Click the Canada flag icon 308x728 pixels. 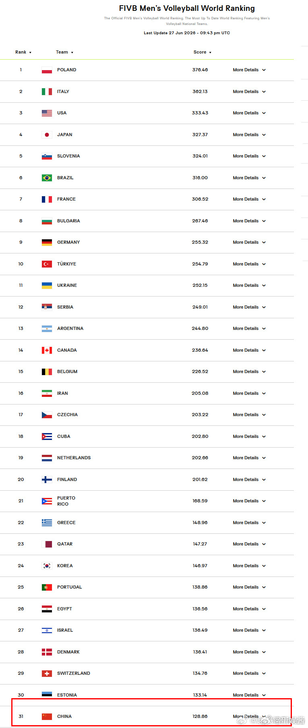(x=47, y=350)
